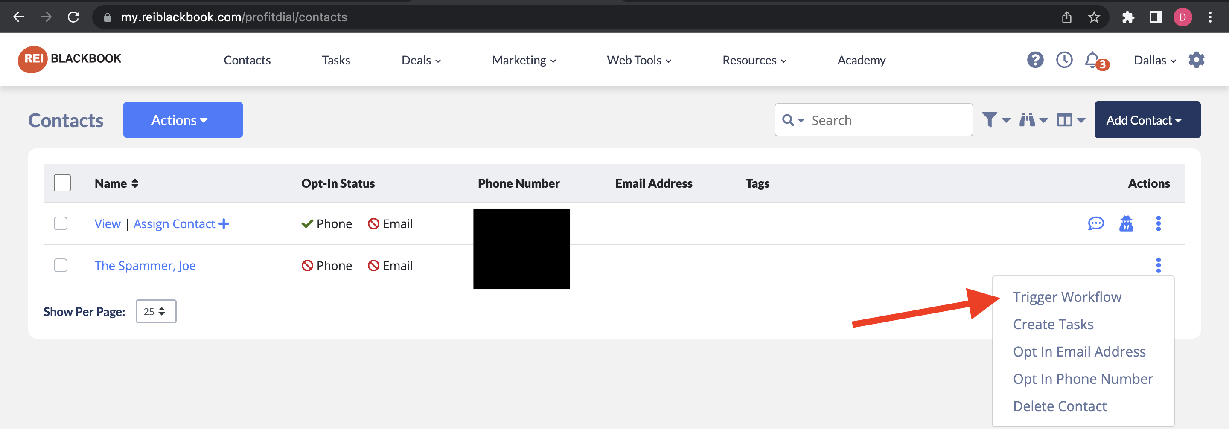Expand the Web Tools menu
Screen dimensions: 1229x429
pos(639,60)
